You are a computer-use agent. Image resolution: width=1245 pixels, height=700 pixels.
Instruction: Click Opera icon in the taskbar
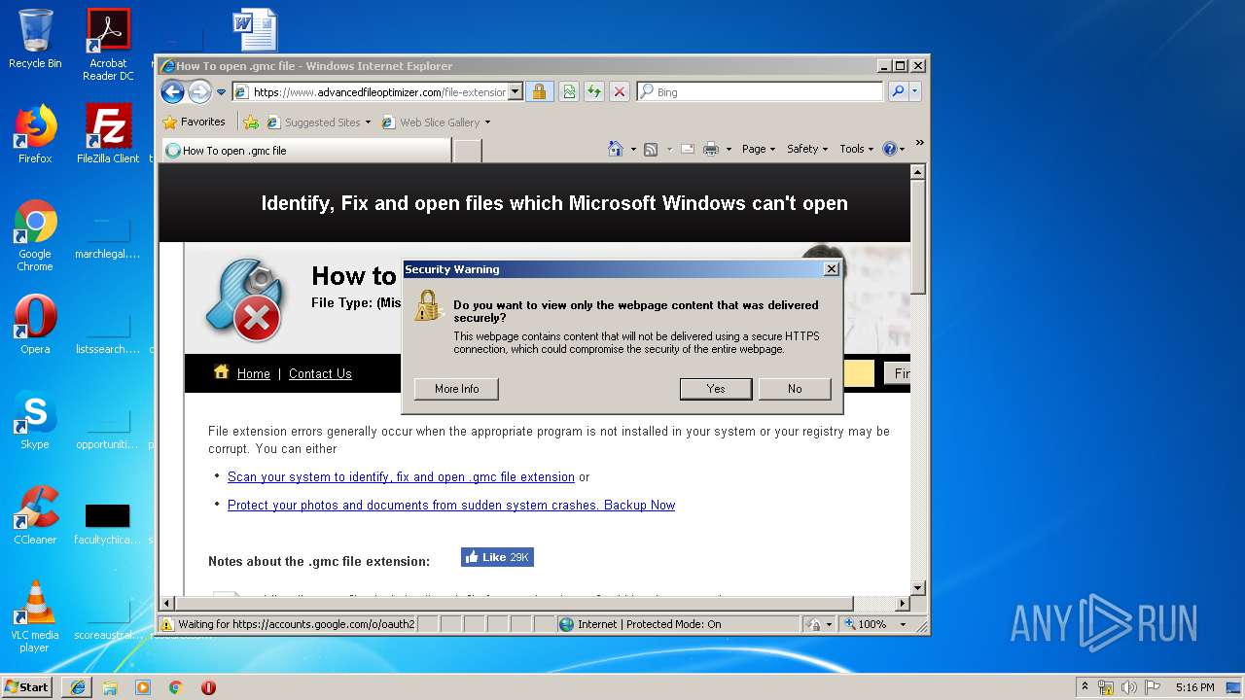pyautogui.click(x=208, y=687)
